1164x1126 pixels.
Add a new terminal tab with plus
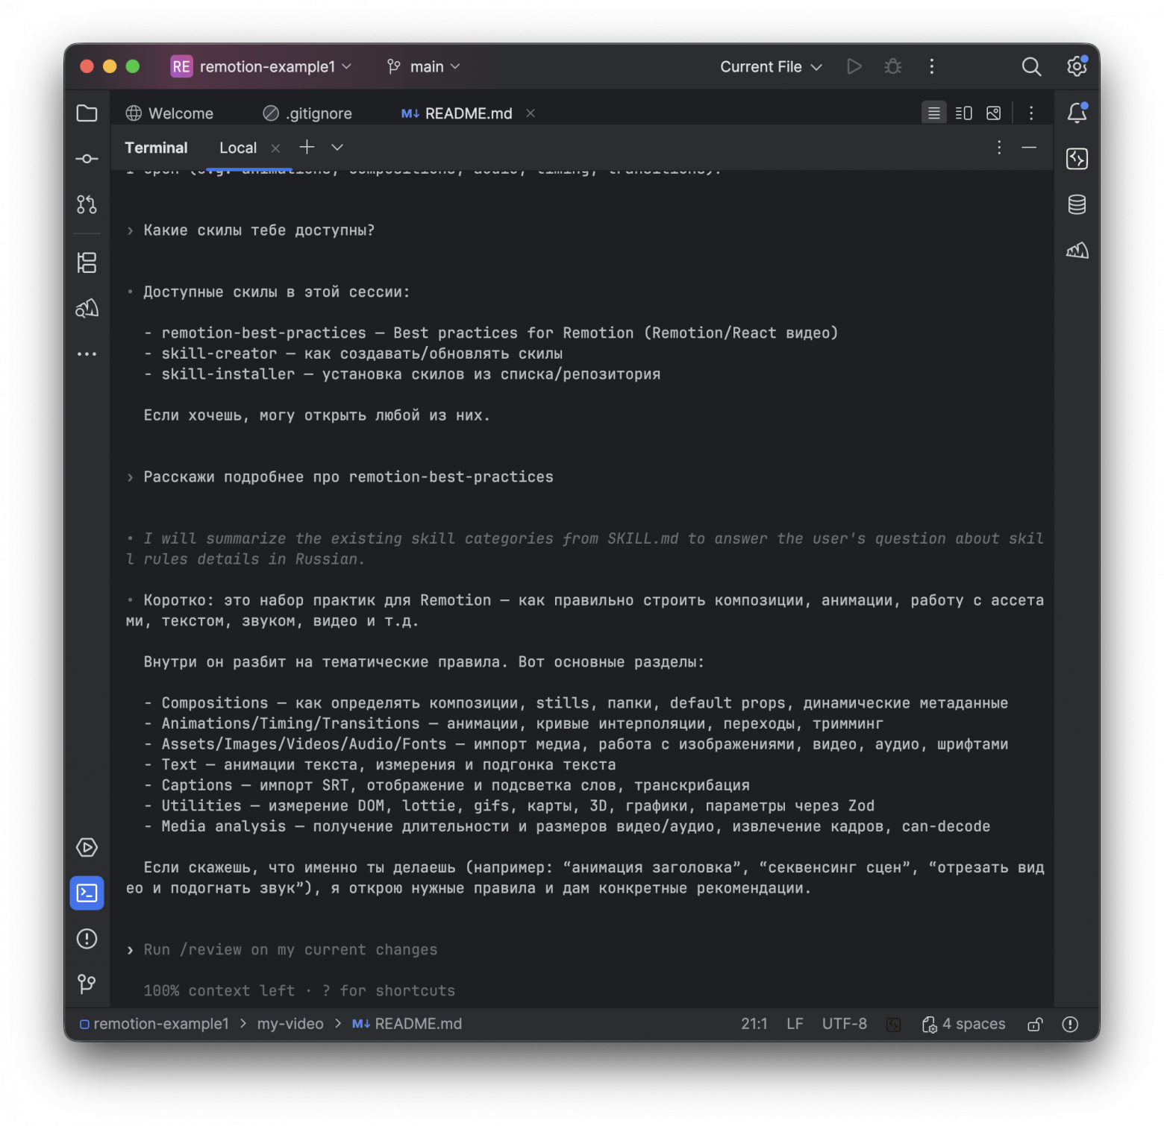307,147
